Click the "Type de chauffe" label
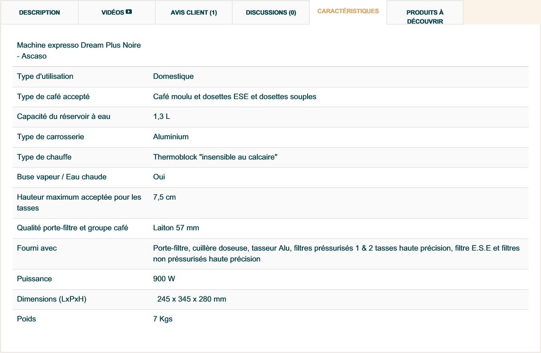Screen dimensions: 541x353 [x=44, y=157]
